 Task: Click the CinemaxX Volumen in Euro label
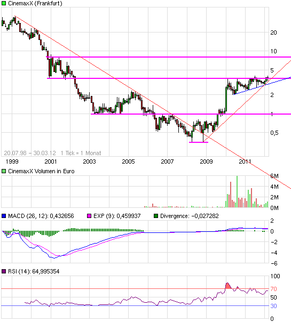(x=41, y=171)
